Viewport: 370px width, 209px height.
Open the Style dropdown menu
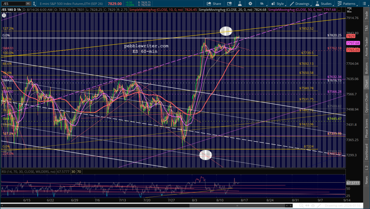click(x=278, y=4)
